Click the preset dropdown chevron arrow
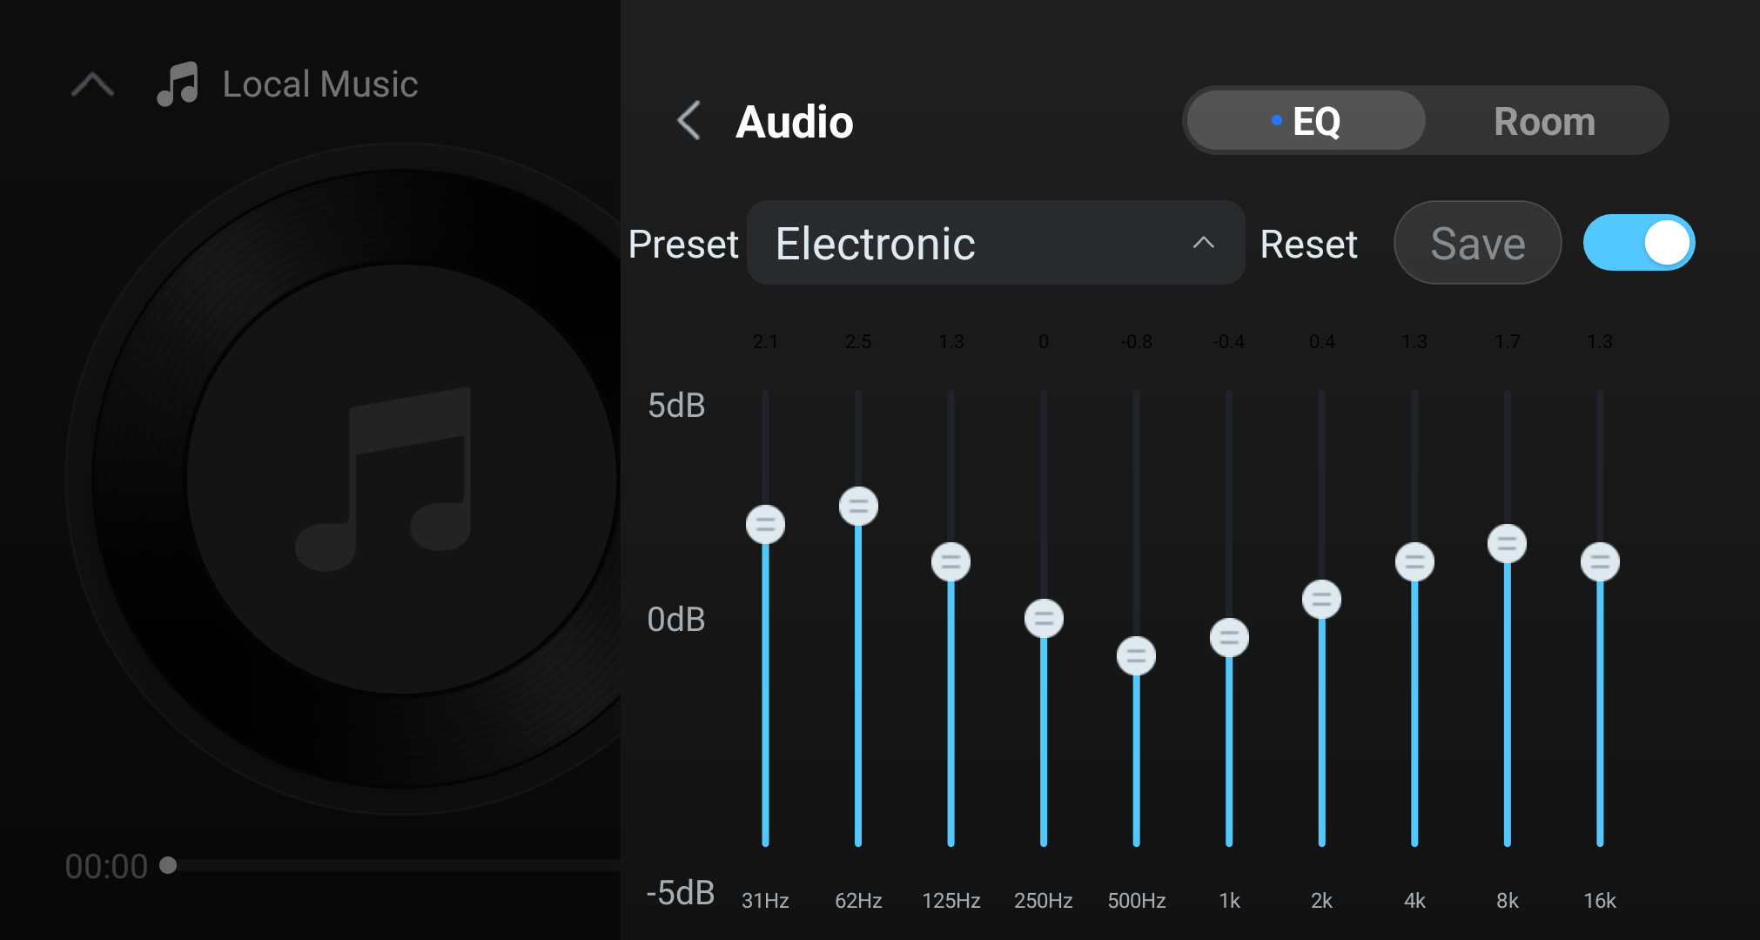 (1203, 243)
